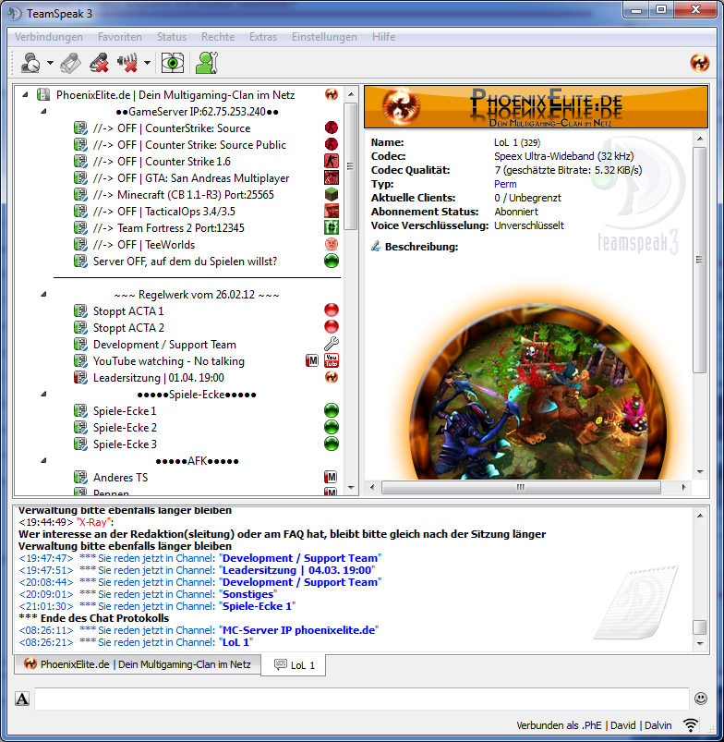Viewport: 724px width, 742px height.
Task: Click the server icon next to PhoenixElite.de root
Action: click(x=43, y=94)
